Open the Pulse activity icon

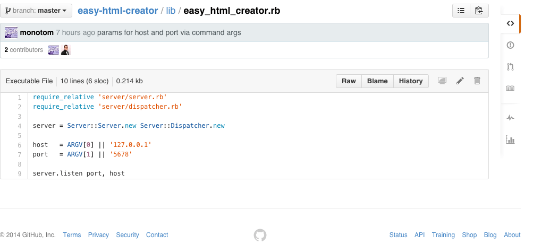click(510, 118)
